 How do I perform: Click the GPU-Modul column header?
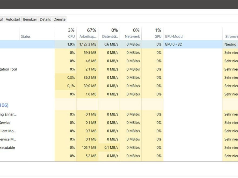pos(193,33)
